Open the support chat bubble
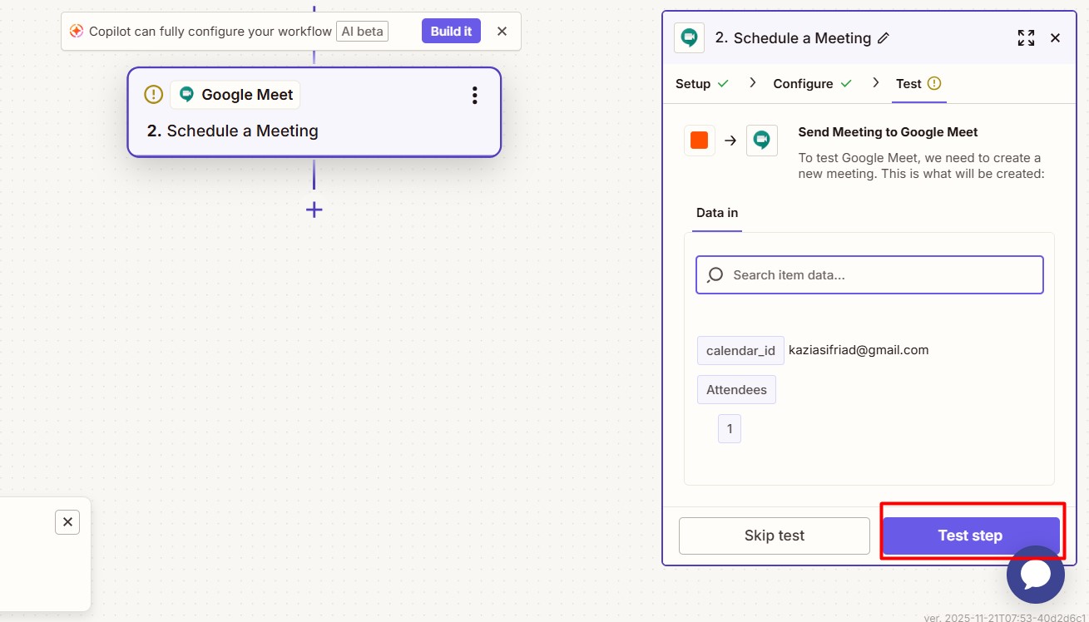1089x622 pixels. tap(1035, 575)
